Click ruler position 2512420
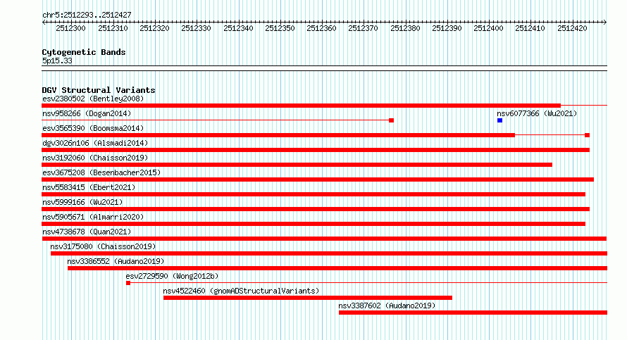 [573, 28]
